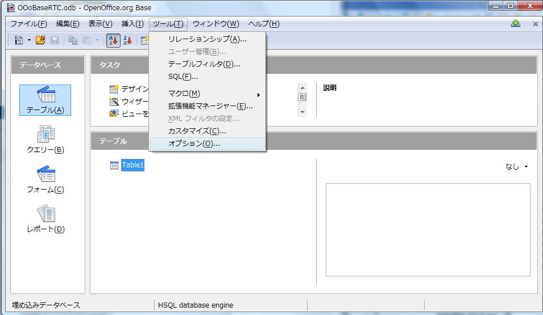Choose リレーションシップ(A)... from the Tools menu
Screen dimensions: 543x315
207,39
